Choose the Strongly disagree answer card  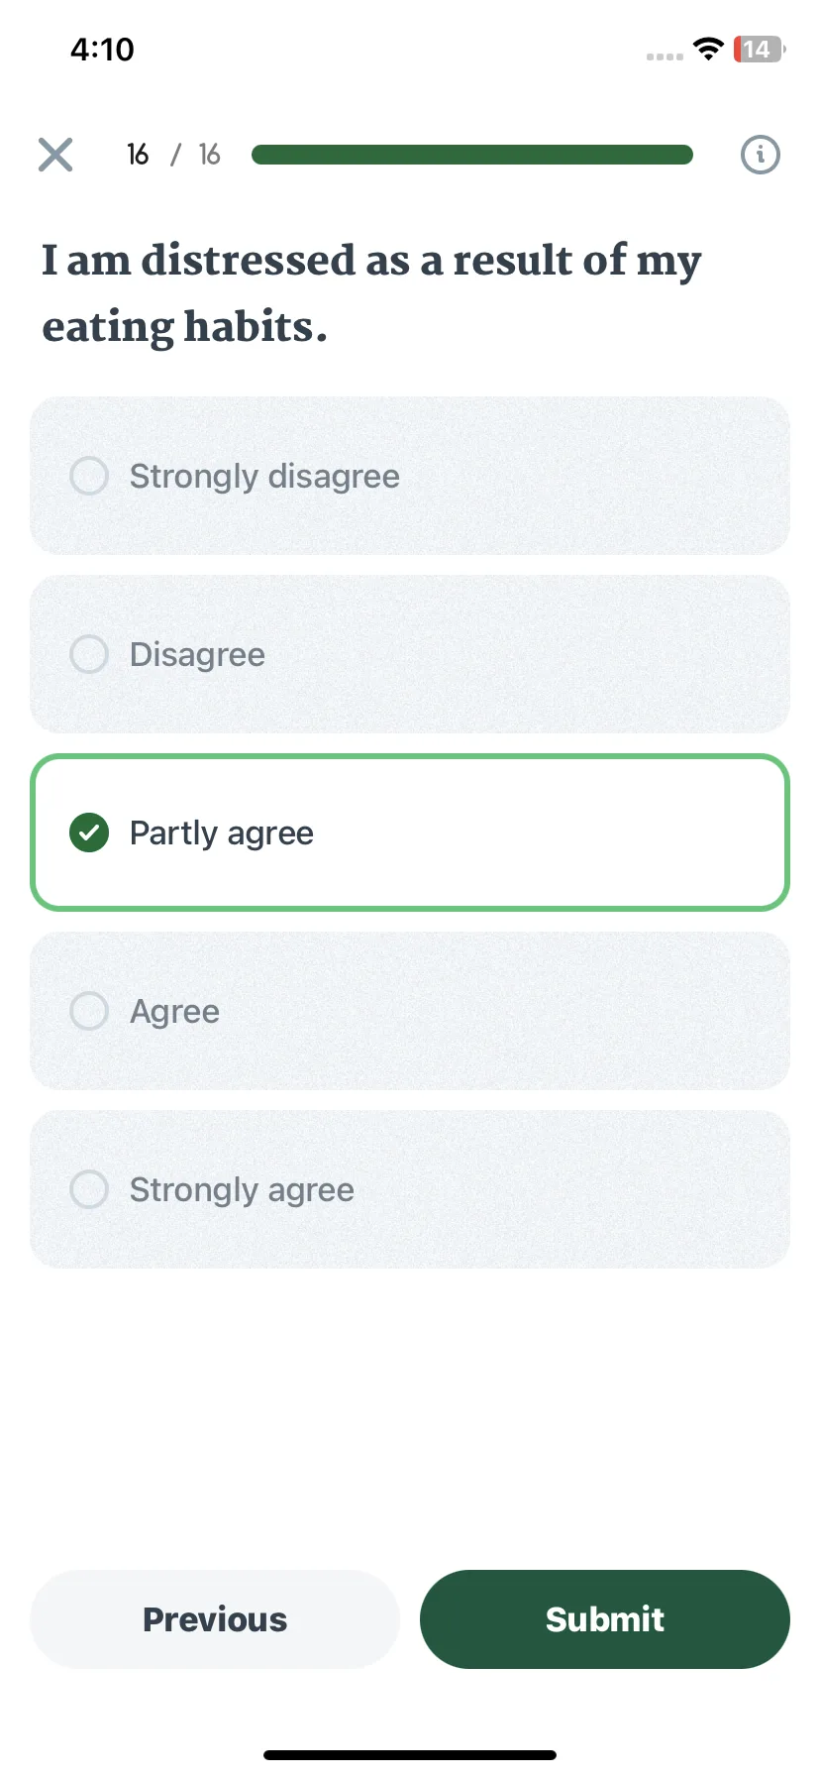point(410,476)
